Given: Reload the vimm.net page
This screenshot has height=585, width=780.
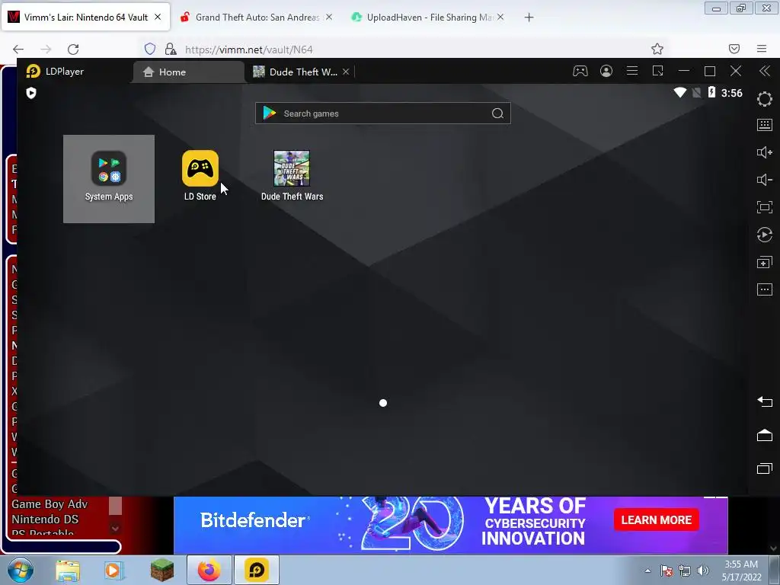Looking at the screenshot, I should point(73,50).
